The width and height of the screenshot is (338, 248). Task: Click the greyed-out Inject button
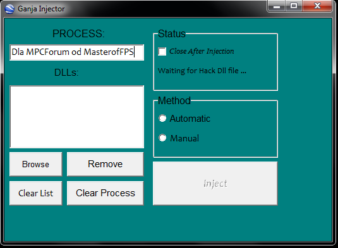pyautogui.click(x=215, y=184)
